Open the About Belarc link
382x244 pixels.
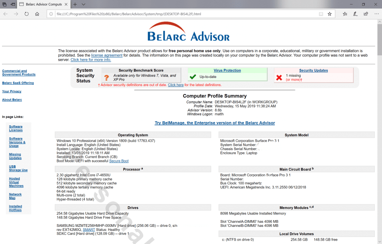[12, 100]
